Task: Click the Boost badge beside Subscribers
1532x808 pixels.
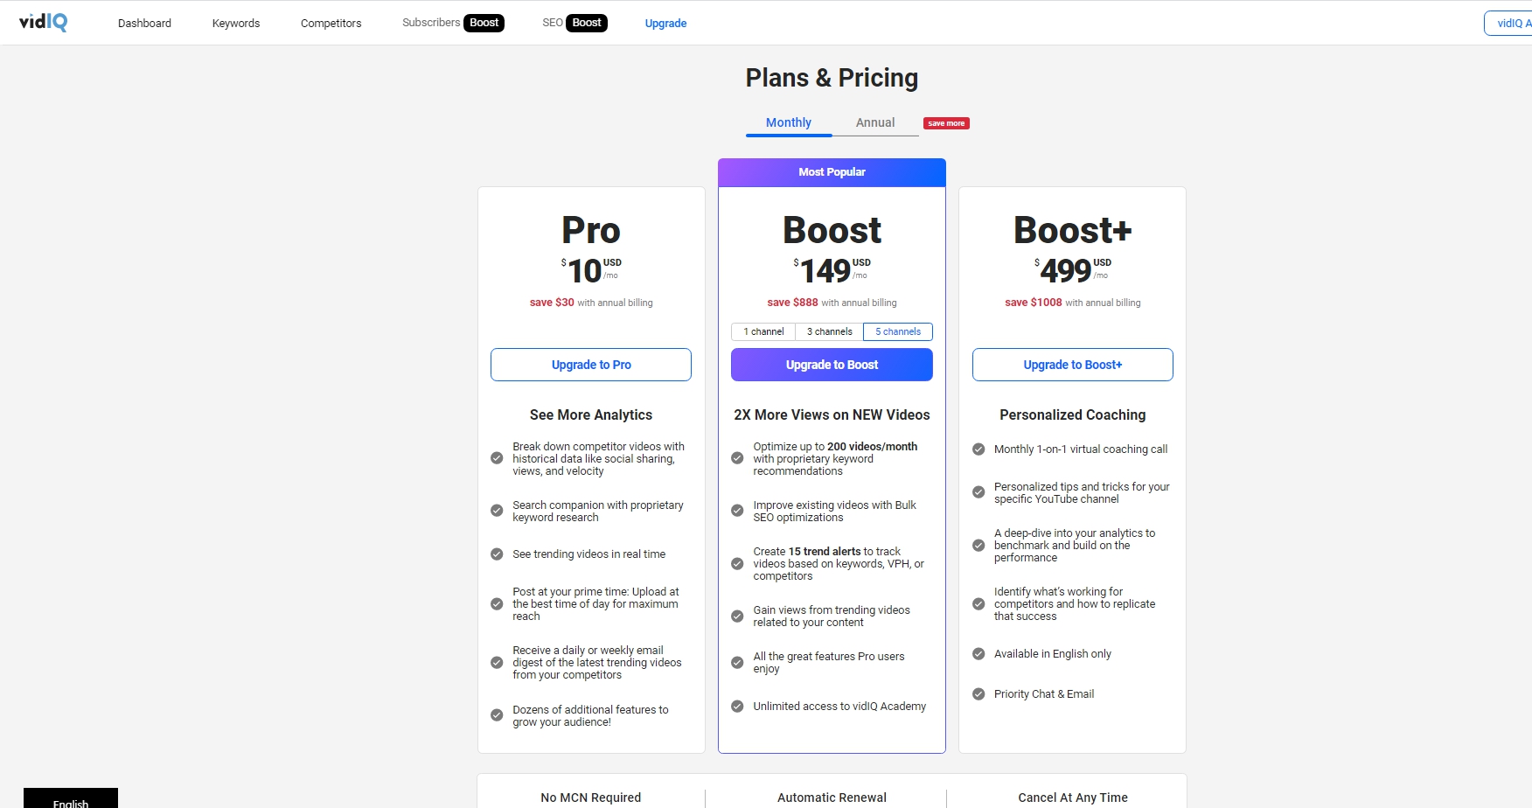Action: tap(484, 23)
